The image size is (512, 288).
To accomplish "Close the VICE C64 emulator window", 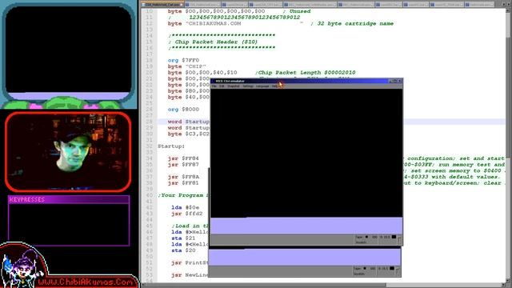I will 400,81.
